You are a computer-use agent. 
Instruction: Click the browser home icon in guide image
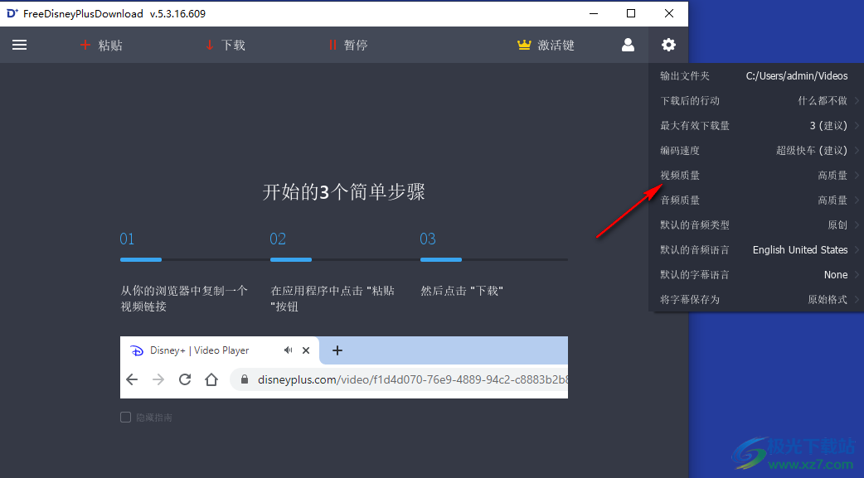(x=211, y=379)
